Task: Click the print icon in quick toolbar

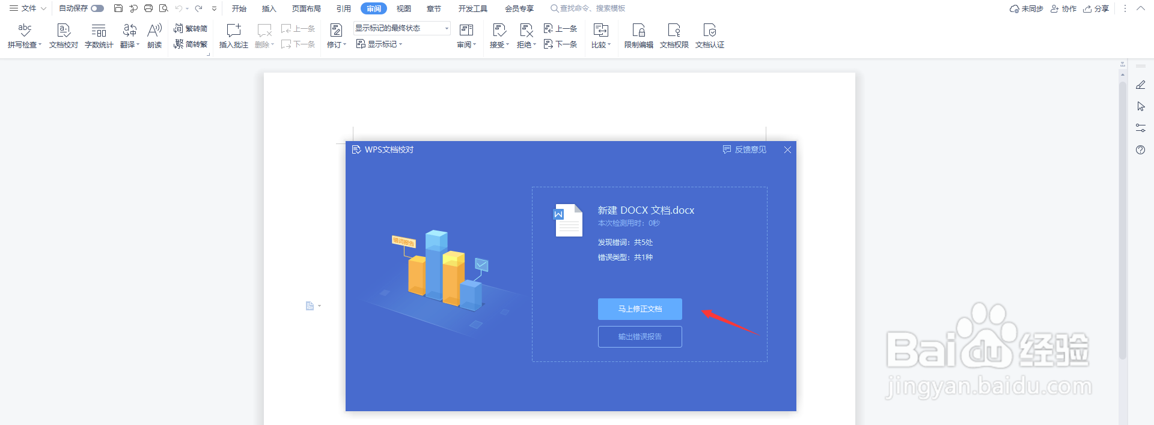Action: point(148,8)
